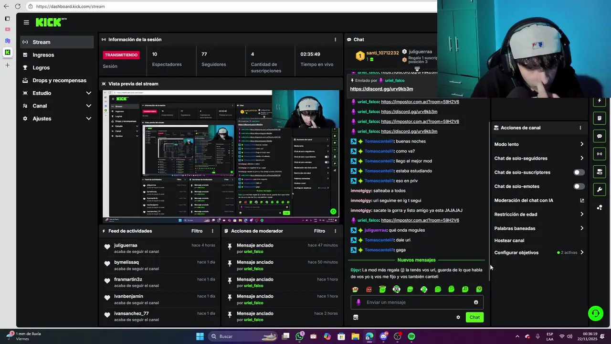Click bymelissaq follower entry
The image size is (611, 344).
tap(160, 265)
